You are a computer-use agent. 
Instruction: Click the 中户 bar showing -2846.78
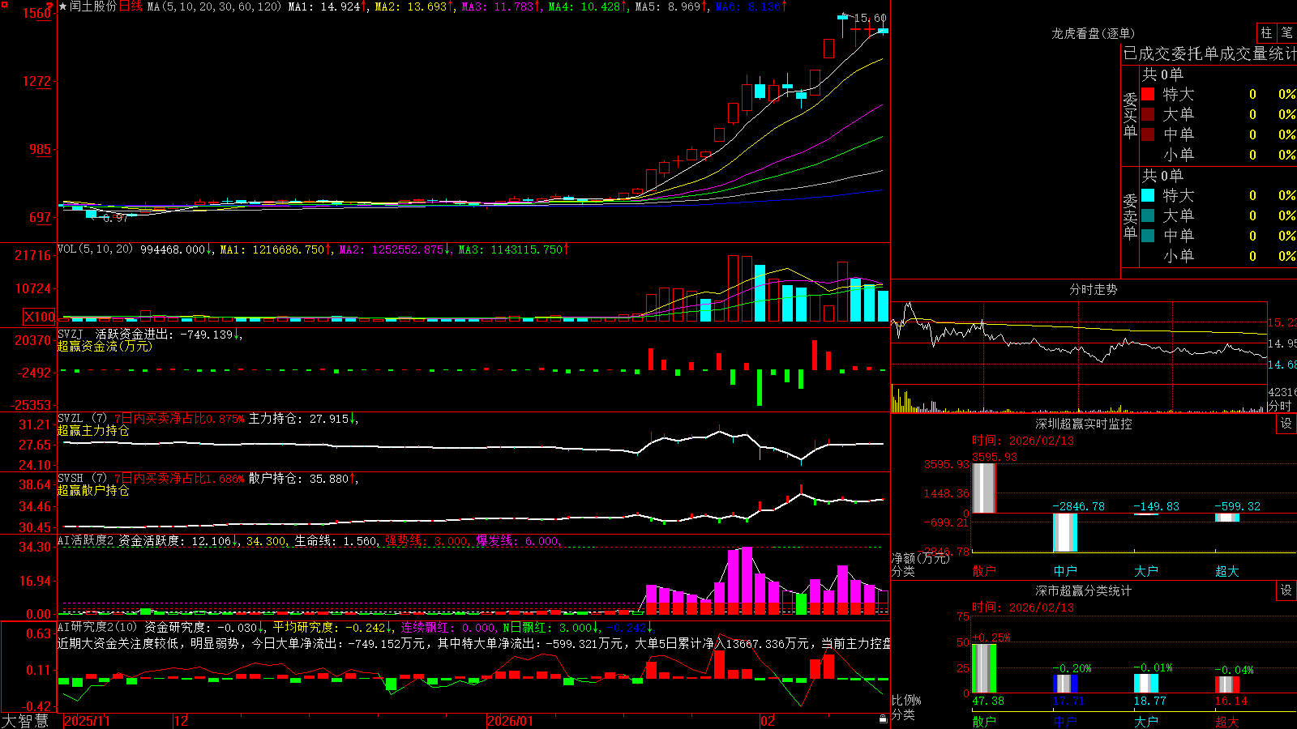click(1065, 532)
